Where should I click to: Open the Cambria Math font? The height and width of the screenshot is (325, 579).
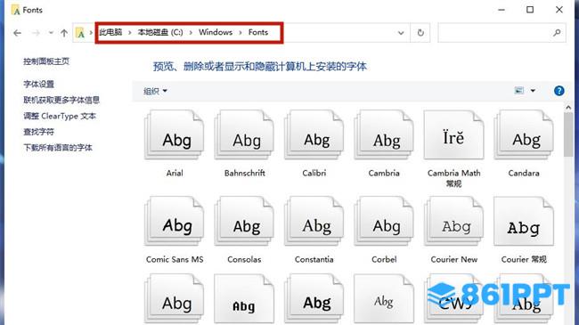coord(453,134)
